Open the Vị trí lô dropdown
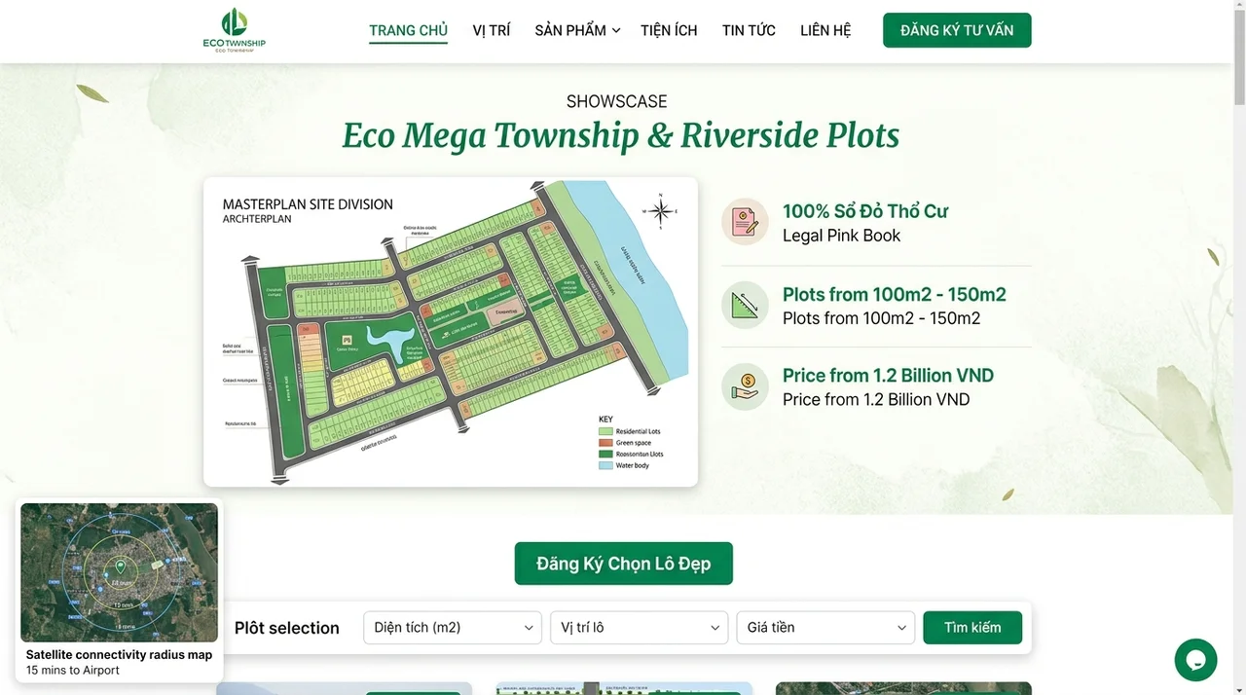The width and height of the screenshot is (1246, 695). pos(640,628)
